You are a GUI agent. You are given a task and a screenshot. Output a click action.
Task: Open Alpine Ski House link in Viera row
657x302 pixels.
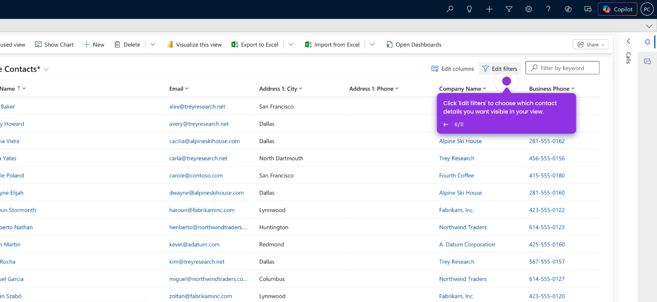[x=460, y=141]
